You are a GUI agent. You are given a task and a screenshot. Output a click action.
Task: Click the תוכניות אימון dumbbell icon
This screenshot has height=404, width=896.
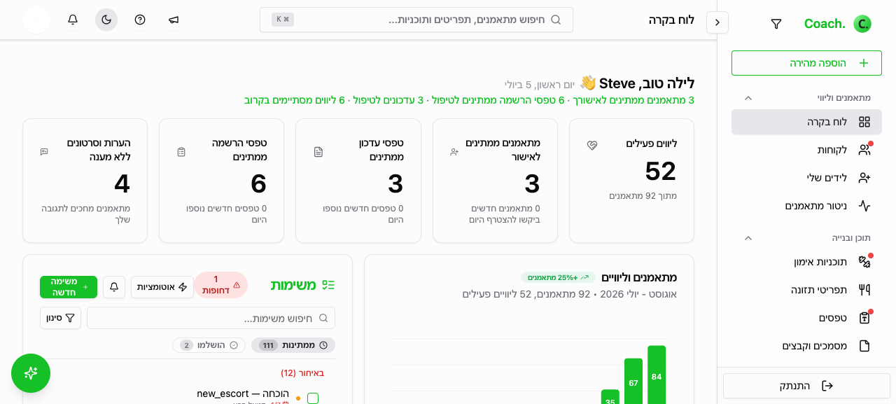click(x=864, y=262)
